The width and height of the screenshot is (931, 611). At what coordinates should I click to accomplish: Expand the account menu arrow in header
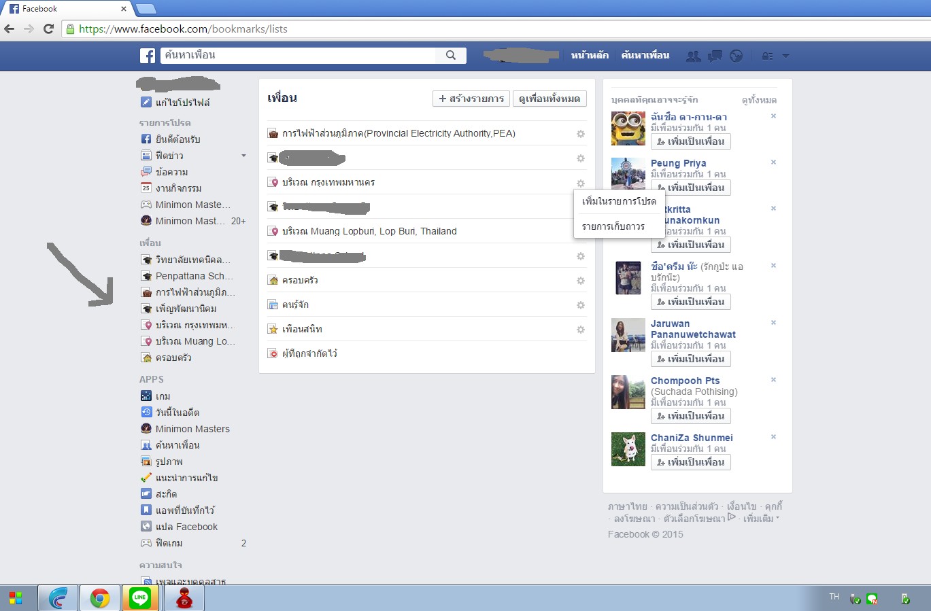point(785,56)
